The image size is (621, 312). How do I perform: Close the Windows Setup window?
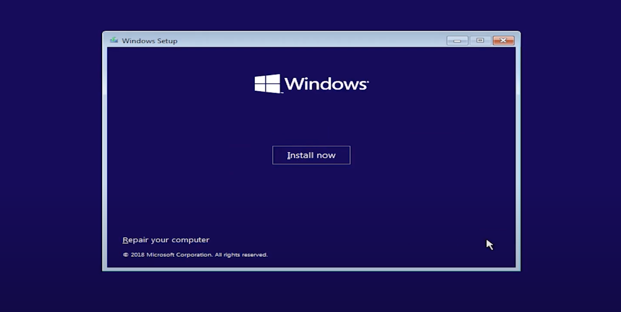point(503,41)
